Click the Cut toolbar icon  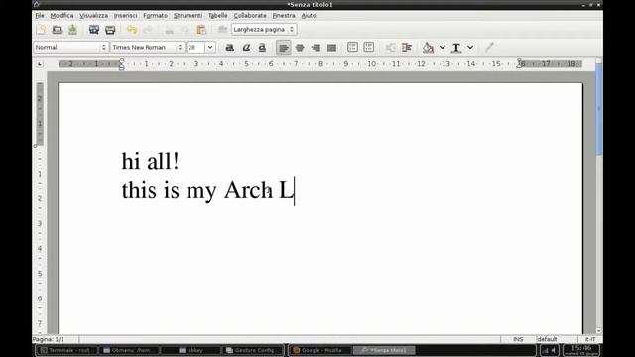(x=170, y=30)
